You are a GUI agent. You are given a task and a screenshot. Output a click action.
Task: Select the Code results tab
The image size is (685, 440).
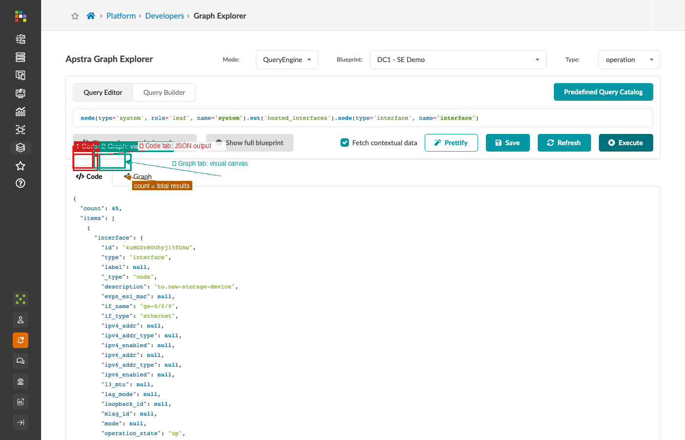point(89,176)
